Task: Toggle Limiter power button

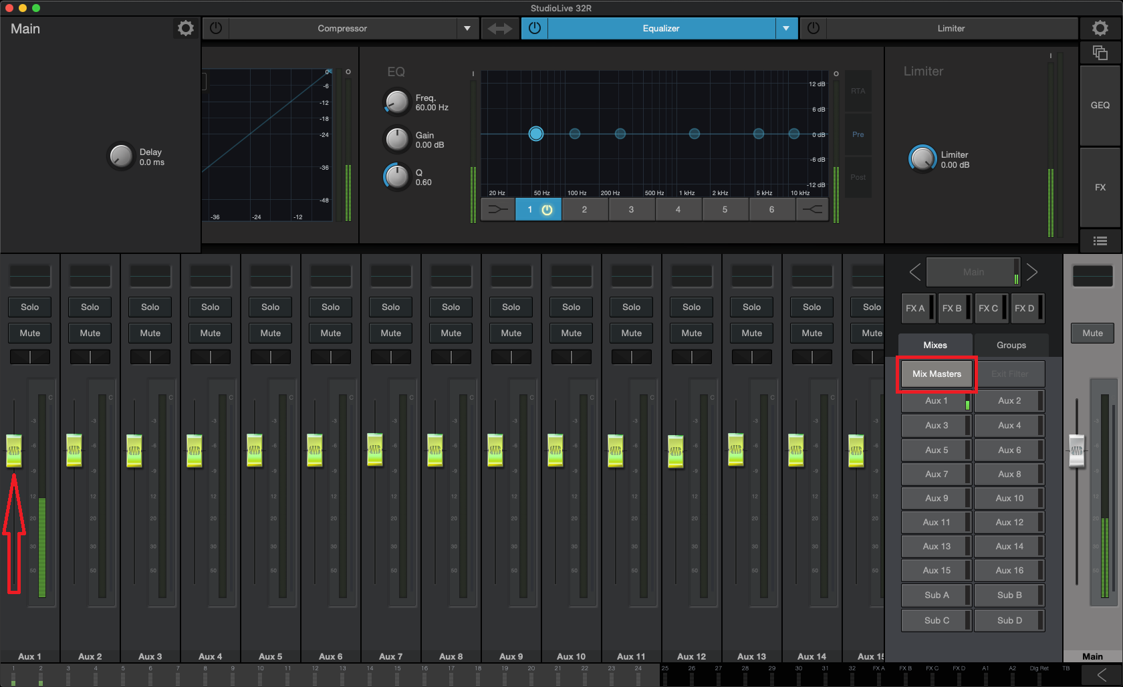Action: coord(813,28)
